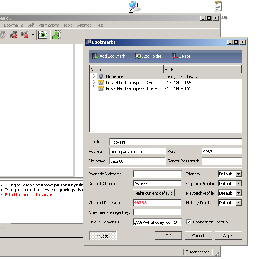Screen dimensions: 259x259
Task: Click the One-Time Privilege Key field
Action: click(x=157, y=212)
